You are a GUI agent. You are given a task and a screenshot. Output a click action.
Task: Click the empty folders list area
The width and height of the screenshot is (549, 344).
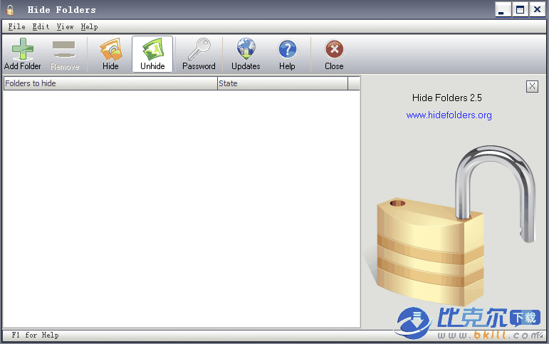[x=182, y=209]
